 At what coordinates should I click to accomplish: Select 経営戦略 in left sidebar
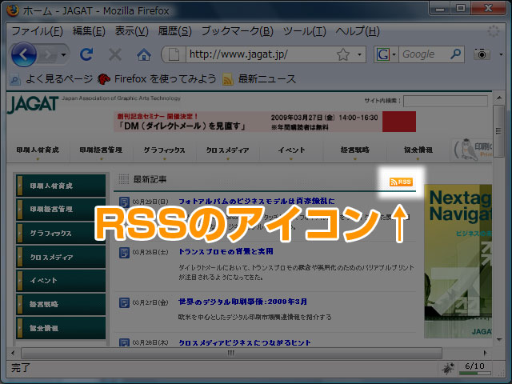61,304
